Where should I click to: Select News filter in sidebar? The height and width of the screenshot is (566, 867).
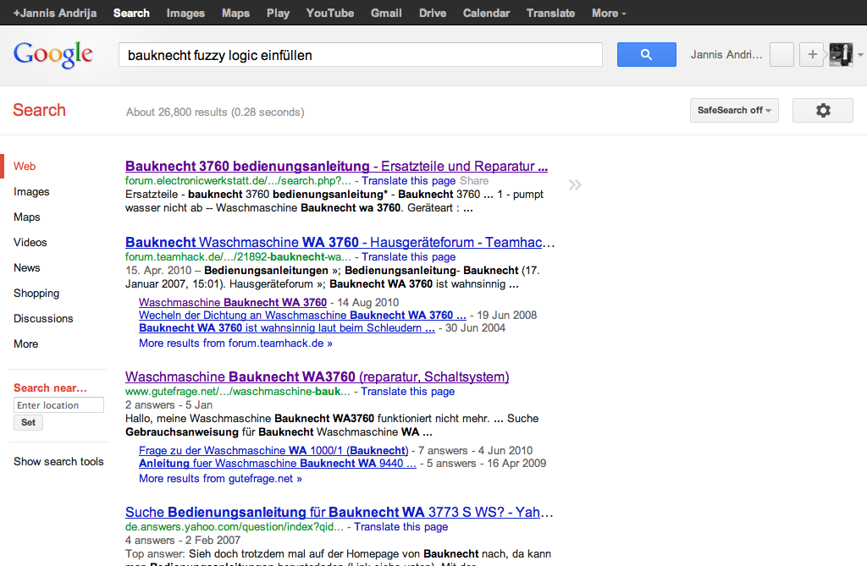(26, 267)
